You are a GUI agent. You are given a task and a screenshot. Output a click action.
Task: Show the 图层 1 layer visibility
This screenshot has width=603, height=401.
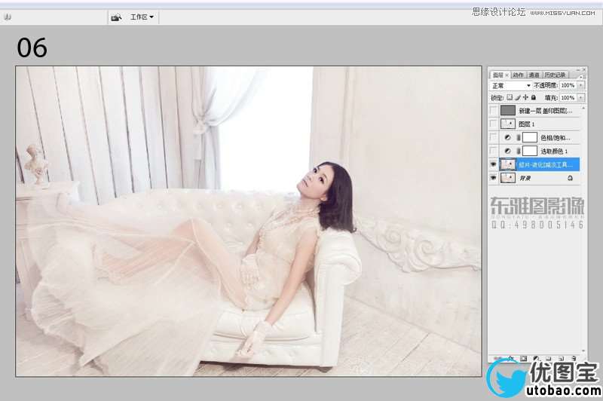point(493,124)
